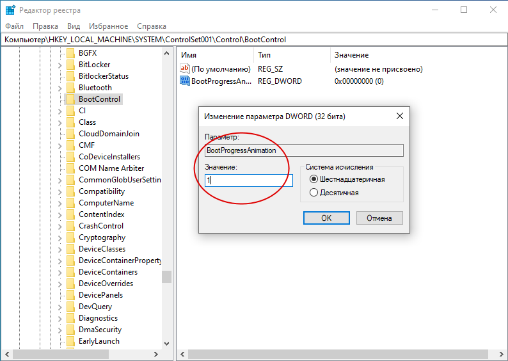Click the REG_SZ type cell
Screen dimensions: 508x361
click(270, 69)
